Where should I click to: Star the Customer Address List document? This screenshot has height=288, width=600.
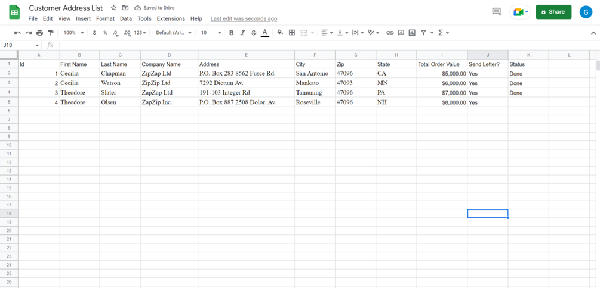click(113, 8)
